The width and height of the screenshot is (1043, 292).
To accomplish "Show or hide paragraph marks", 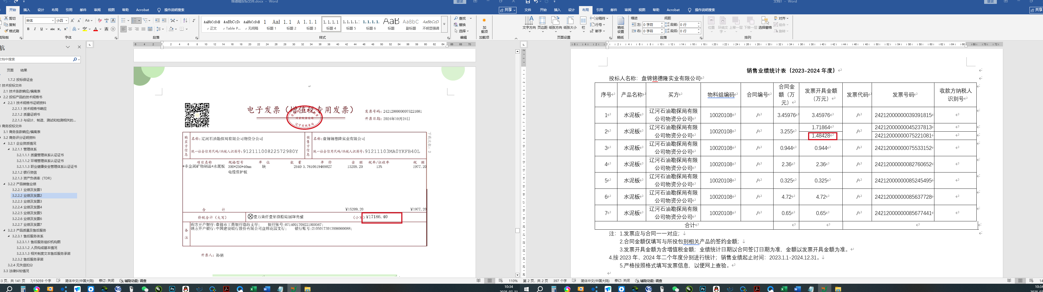I will [x=194, y=21].
